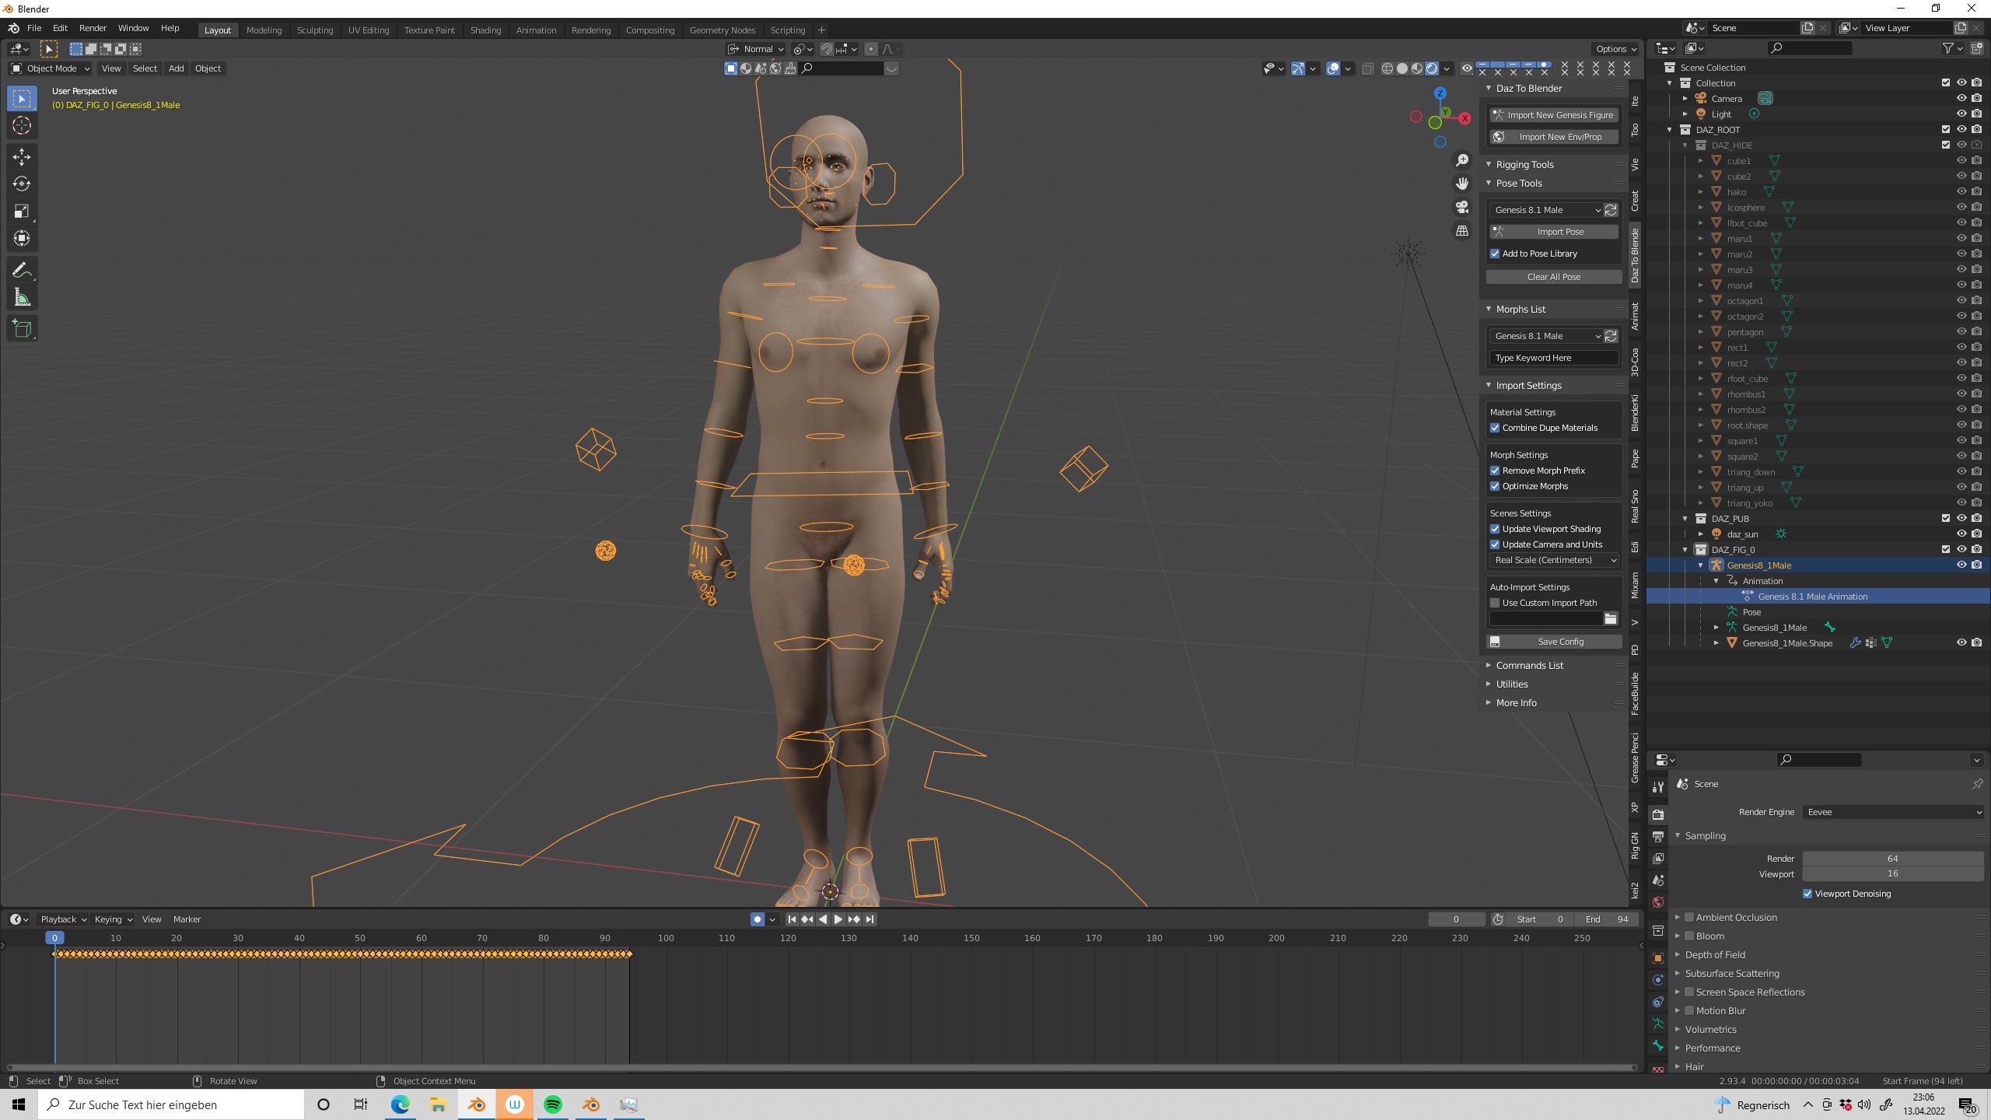Screen dimensions: 1991x1120
Task: Toggle auto keying record button
Action: pyautogui.click(x=758, y=919)
